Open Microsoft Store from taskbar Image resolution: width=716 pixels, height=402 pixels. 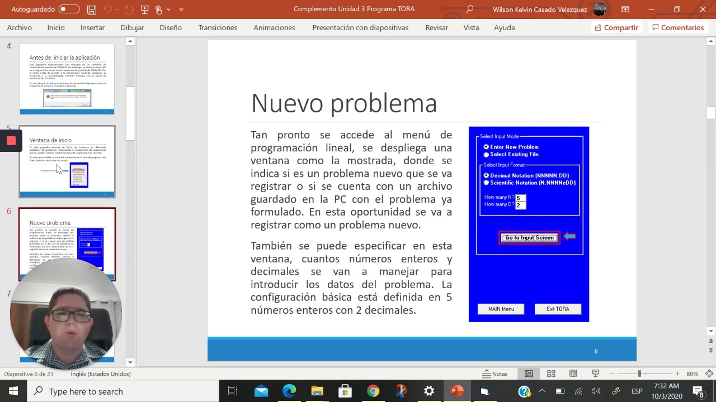(x=345, y=391)
